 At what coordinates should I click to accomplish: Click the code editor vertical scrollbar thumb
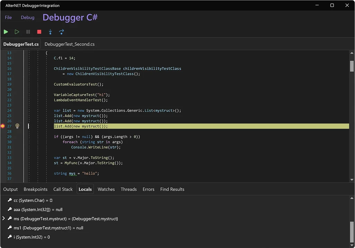click(352, 66)
